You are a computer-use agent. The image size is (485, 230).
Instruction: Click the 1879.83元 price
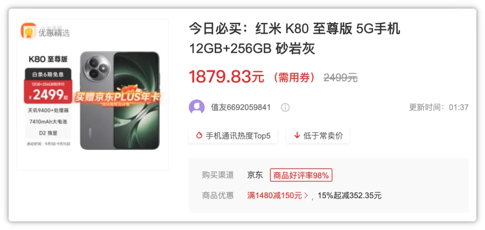click(x=226, y=77)
